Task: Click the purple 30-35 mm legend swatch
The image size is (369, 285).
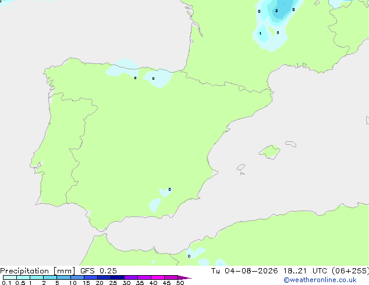Action: pyautogui.click(x=131, y=277)
